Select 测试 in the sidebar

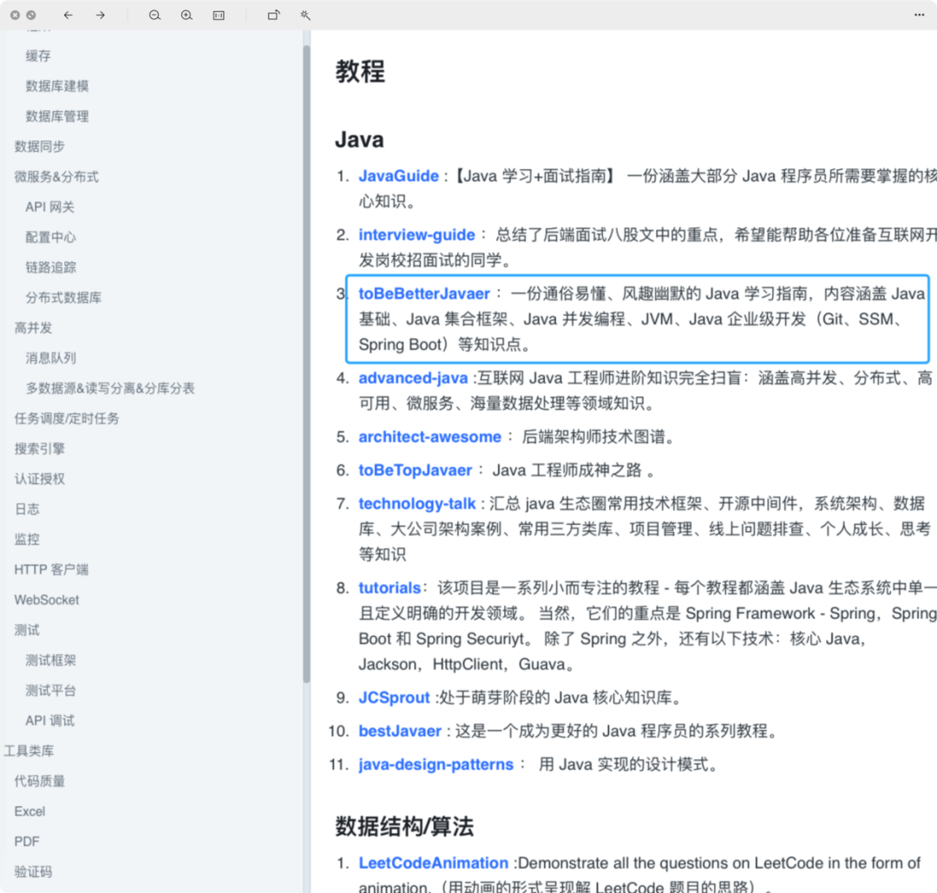[x=27, y=630]
